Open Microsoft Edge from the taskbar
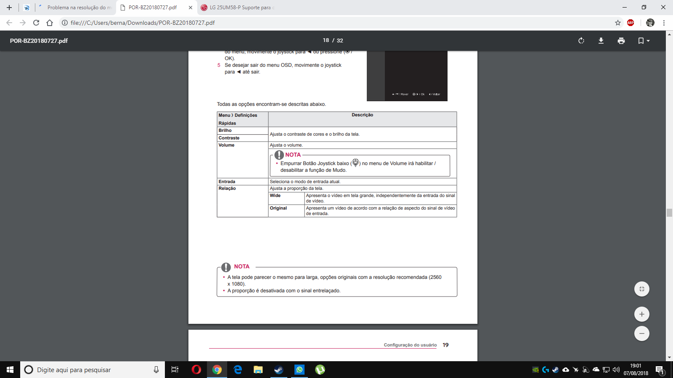Screen dimensions: 673x378 [x=238, y=370]
